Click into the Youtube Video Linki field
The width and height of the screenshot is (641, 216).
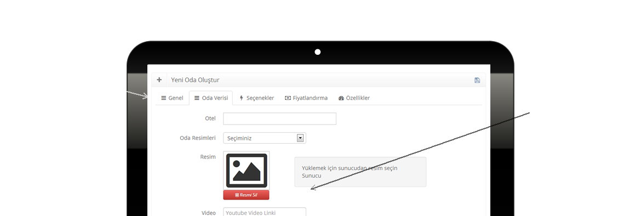click(x=265, y=212)
